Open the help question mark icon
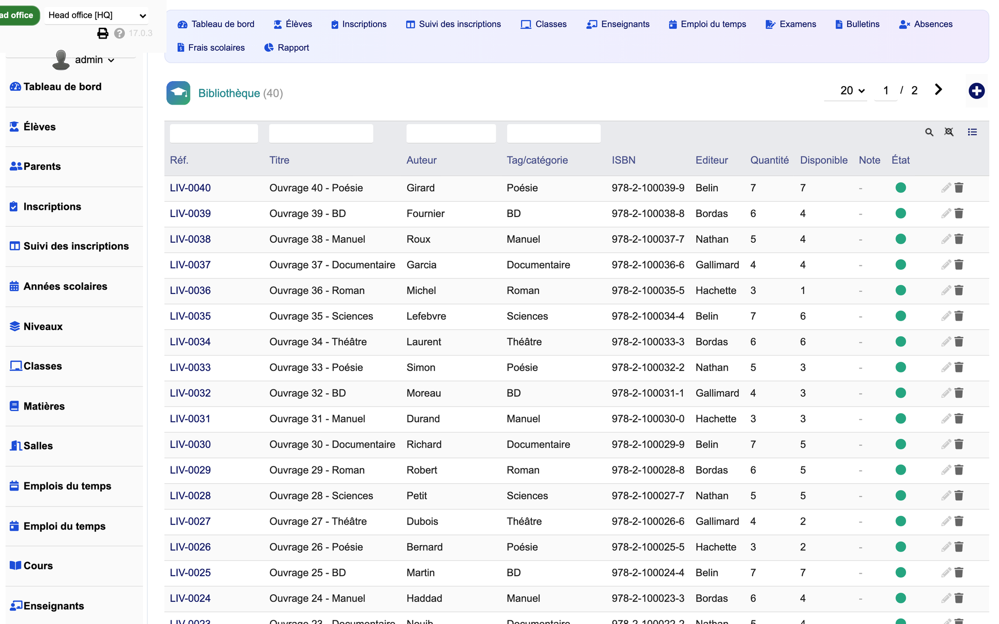Image resolution: width=999 pixels, height=624 pixels. click(120, 33)
